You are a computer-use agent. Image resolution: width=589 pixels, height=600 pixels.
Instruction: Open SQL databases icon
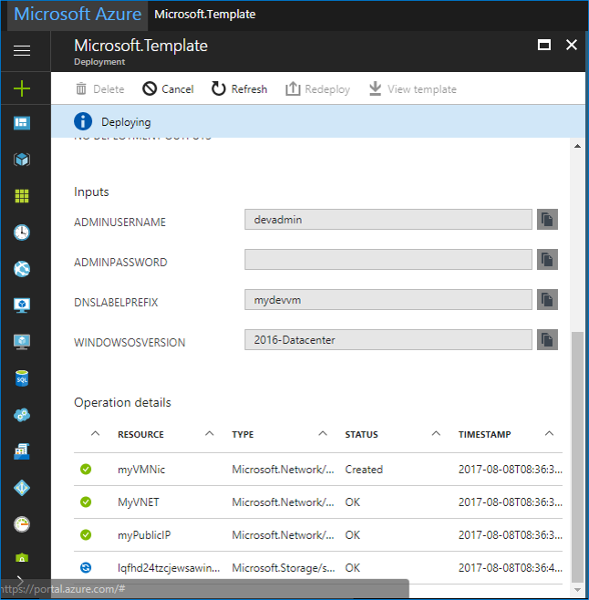coord(22,378)
